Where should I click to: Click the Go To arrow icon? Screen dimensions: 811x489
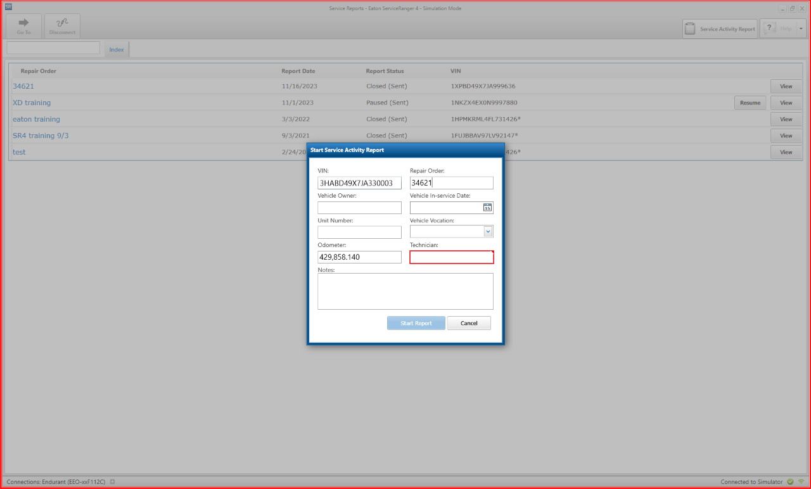coord(23,23)
